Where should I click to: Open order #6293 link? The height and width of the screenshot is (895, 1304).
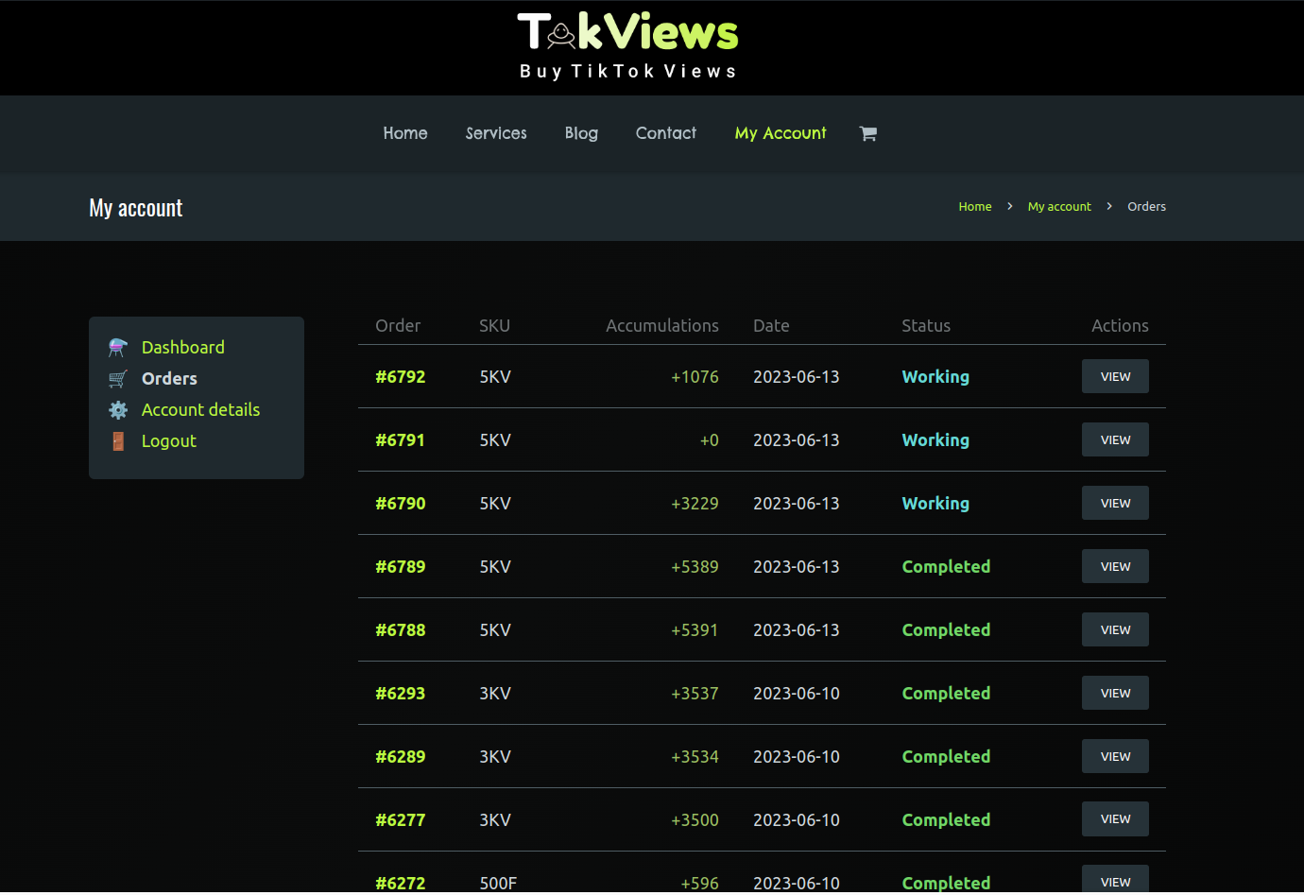click(401, 694)
